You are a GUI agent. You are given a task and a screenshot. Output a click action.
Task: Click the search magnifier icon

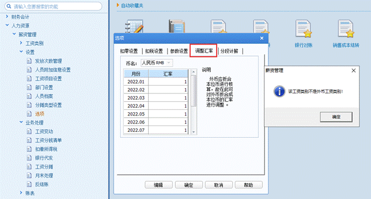tap(9, 7)
